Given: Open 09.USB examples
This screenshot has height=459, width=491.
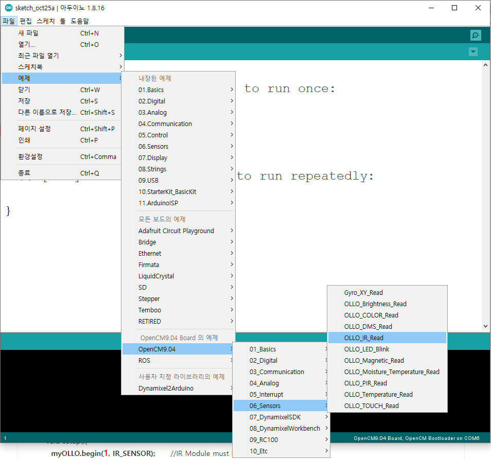Looking at the screenshot, I should coord(178,180).
